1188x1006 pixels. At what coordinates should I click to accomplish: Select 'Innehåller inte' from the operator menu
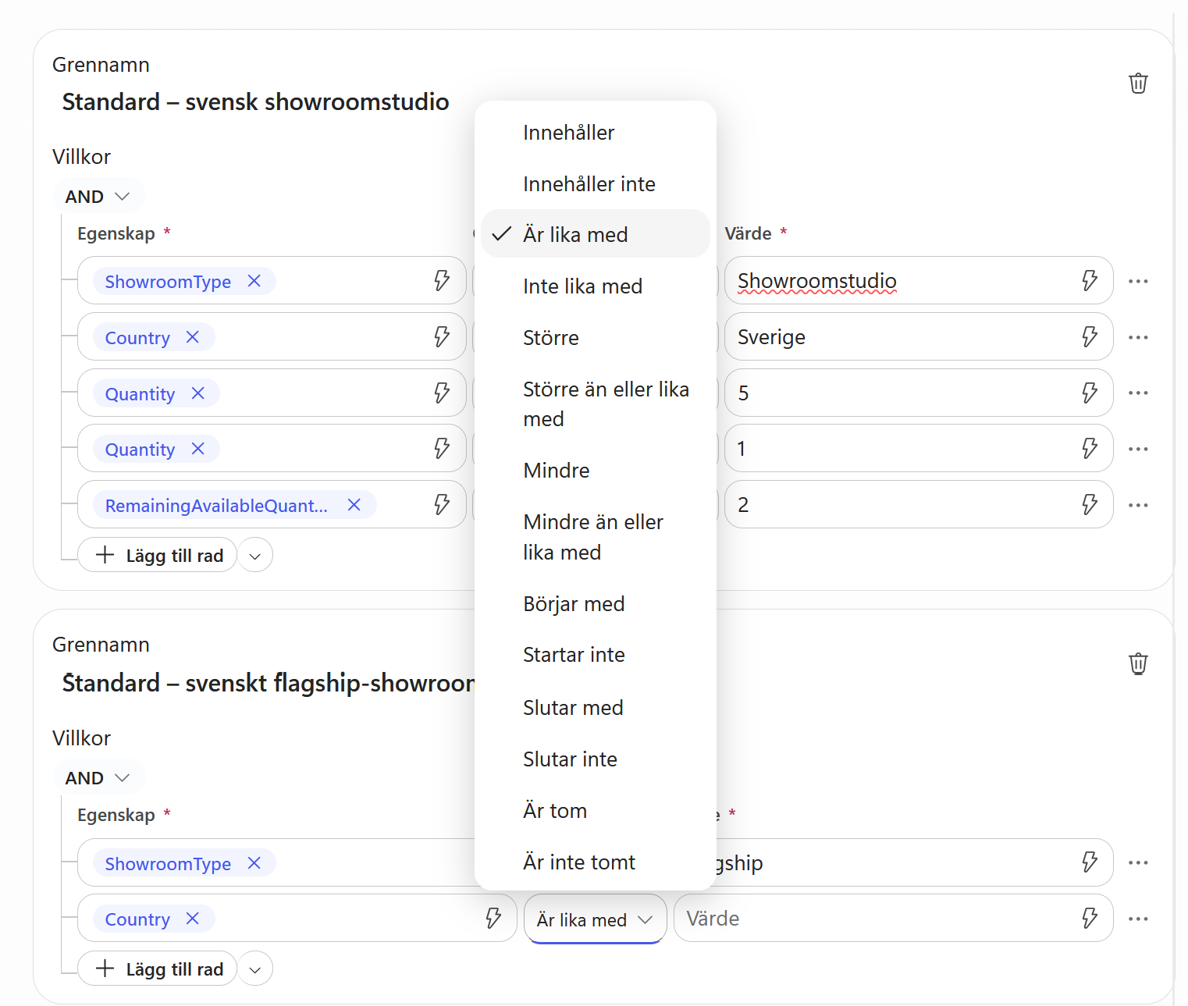(595, 184)
